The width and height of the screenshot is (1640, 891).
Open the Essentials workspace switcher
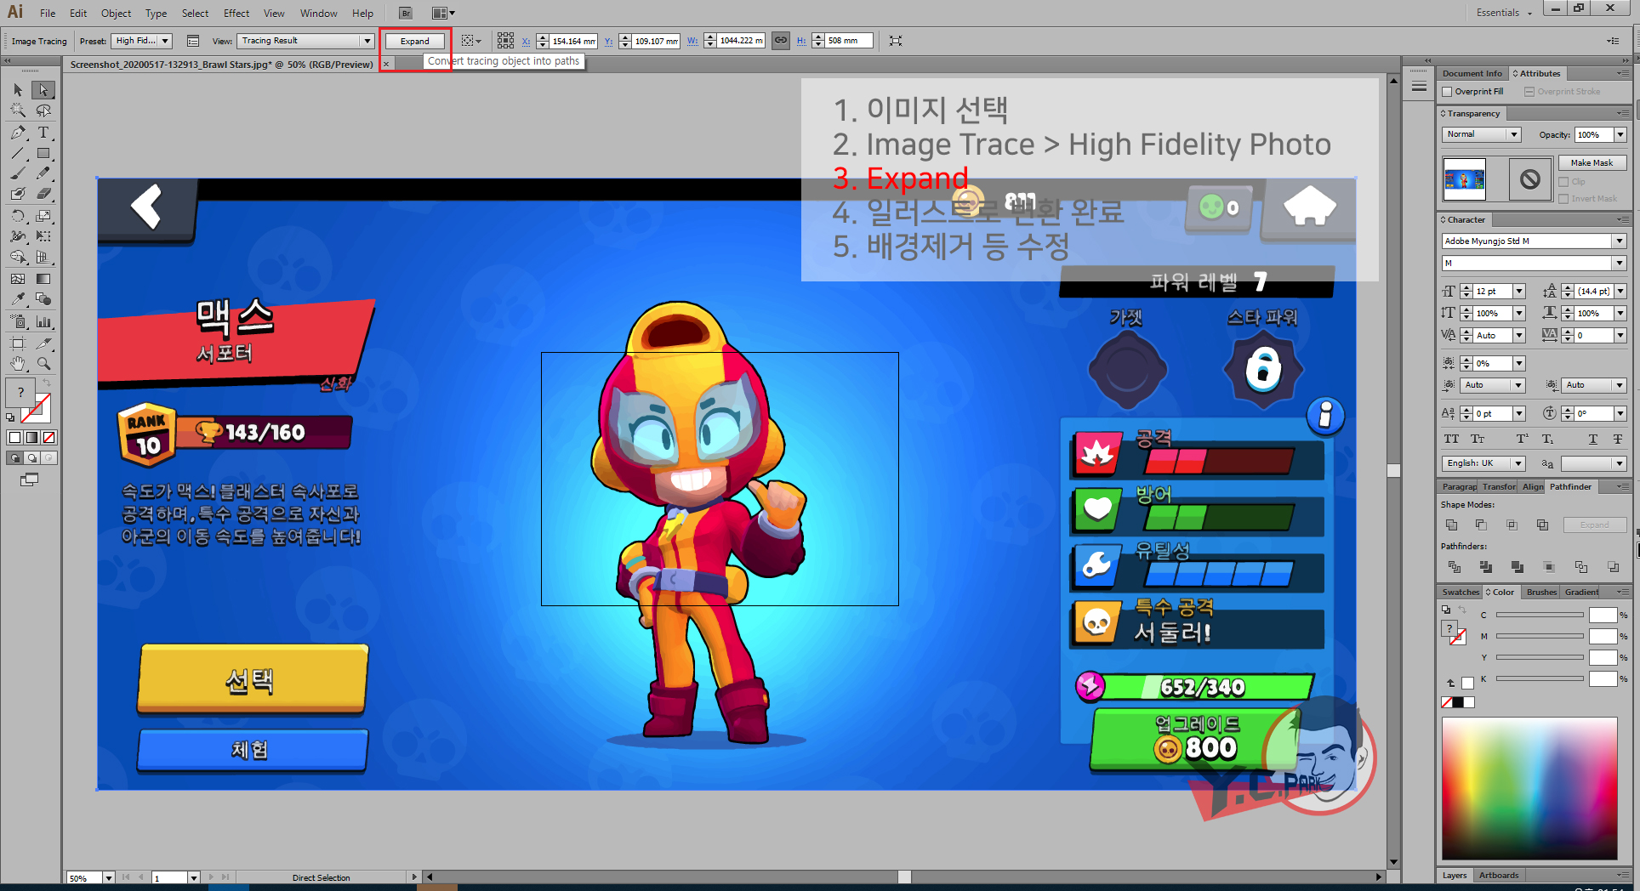[1504, 13]
